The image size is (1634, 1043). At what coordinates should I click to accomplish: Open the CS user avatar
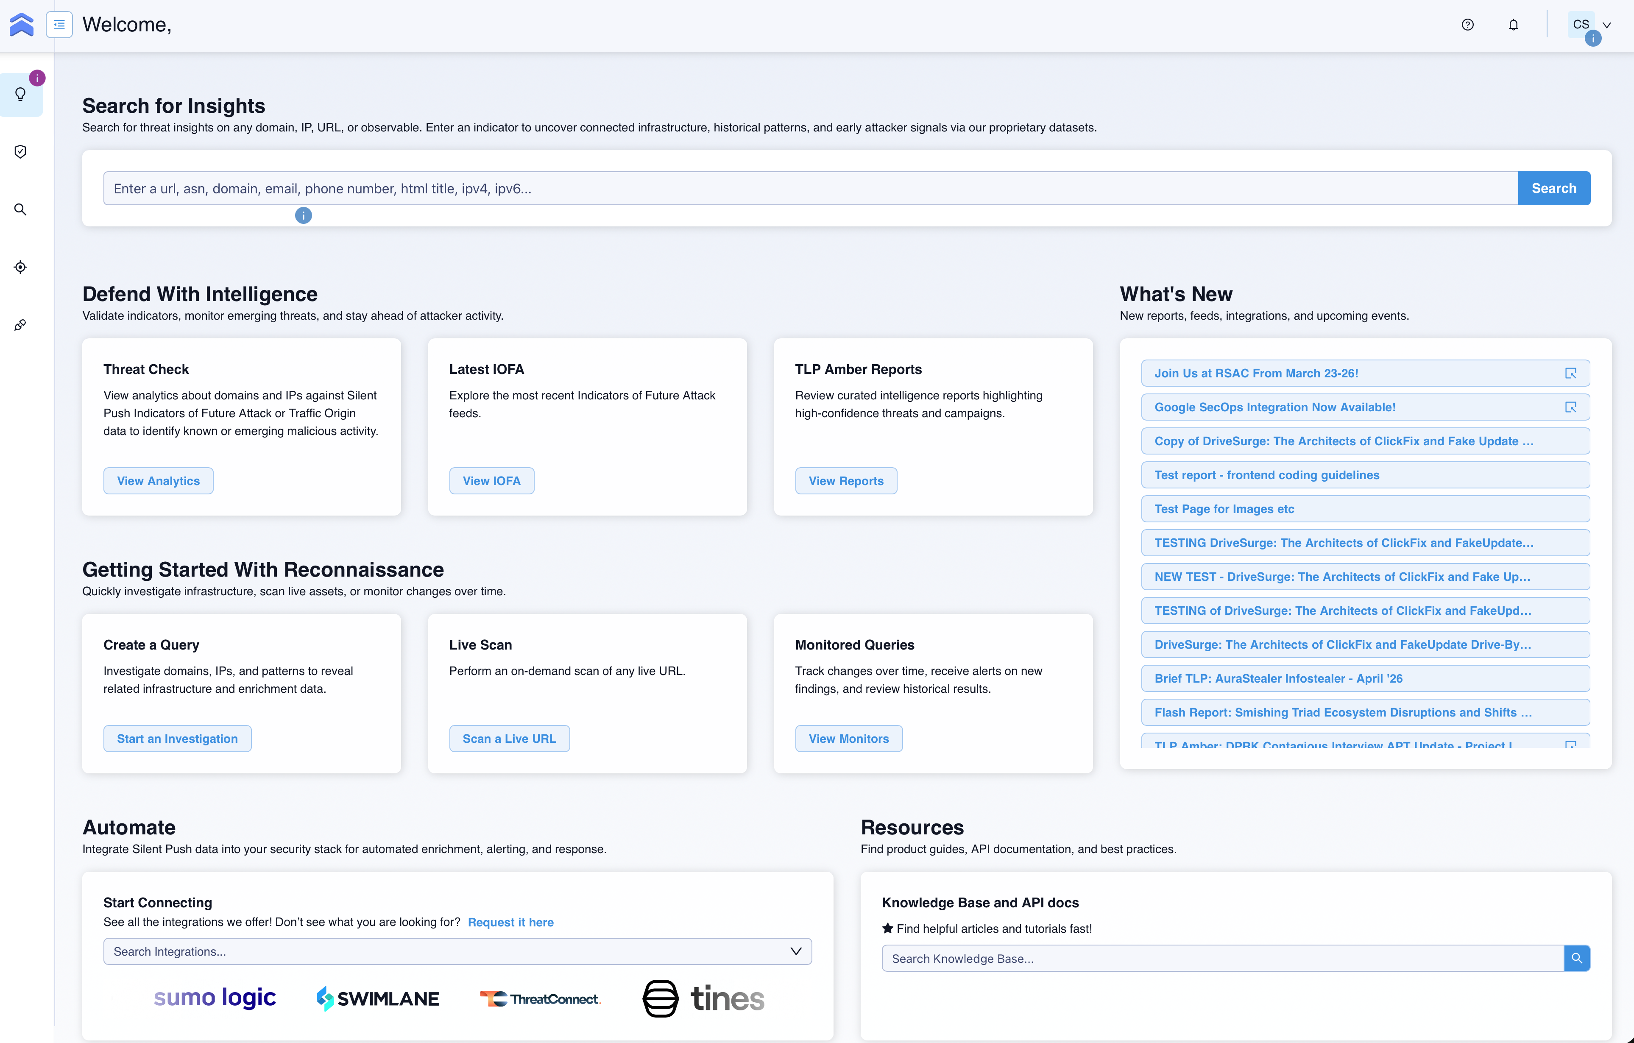(1581, 25)
